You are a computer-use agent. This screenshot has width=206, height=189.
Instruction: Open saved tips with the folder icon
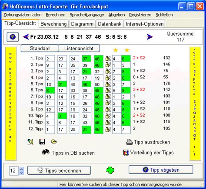(x=54, y=142)
